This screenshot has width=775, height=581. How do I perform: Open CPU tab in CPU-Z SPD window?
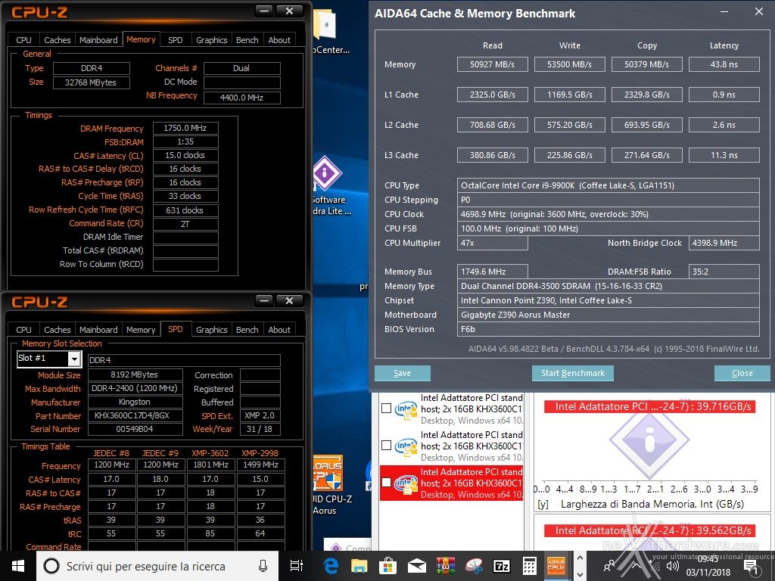point(23,330)
